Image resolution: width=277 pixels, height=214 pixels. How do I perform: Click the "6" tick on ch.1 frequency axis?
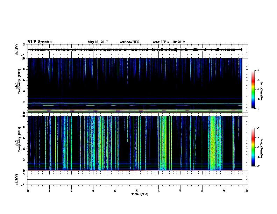(24, 80)
